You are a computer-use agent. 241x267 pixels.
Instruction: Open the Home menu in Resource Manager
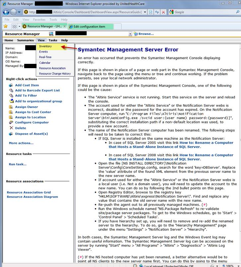coord(9,40)
